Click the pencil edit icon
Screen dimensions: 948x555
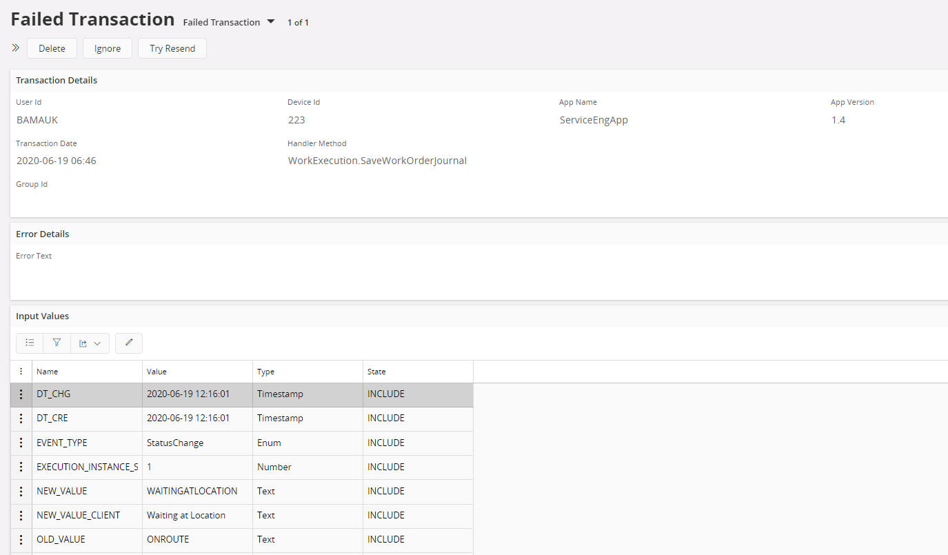(x=129, y=343)
